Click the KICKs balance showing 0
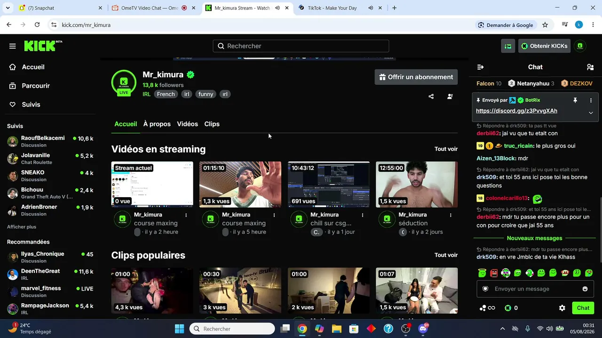The height and width of the screenshot is (338, 602). (511, 308)
